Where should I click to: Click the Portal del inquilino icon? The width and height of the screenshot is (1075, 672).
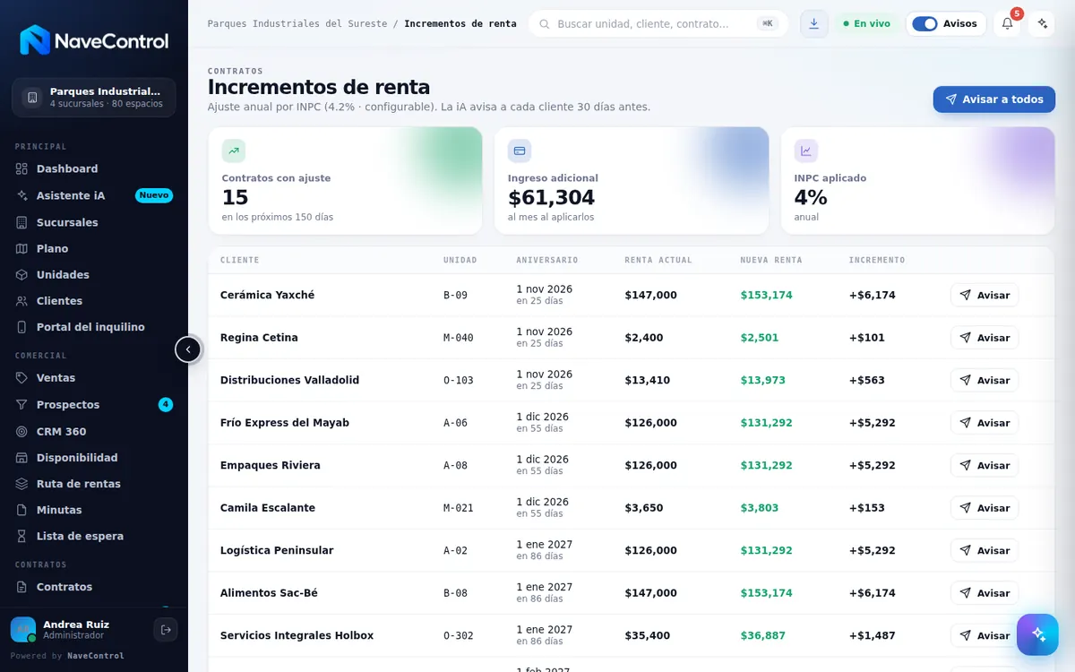(22, 327)
